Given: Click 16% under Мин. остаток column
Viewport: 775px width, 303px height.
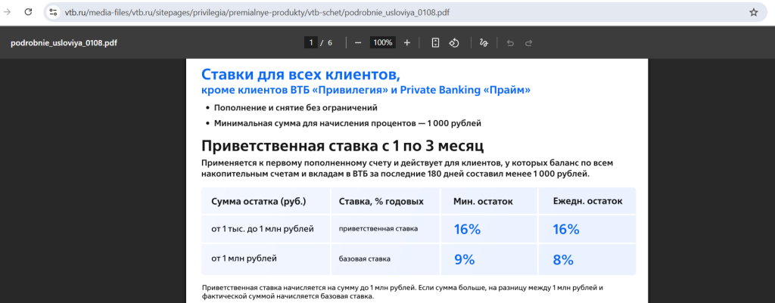Looking at the screenshot, I should click(468, 230).
